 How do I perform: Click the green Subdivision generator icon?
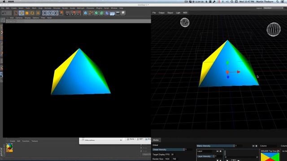coord(96,13)
